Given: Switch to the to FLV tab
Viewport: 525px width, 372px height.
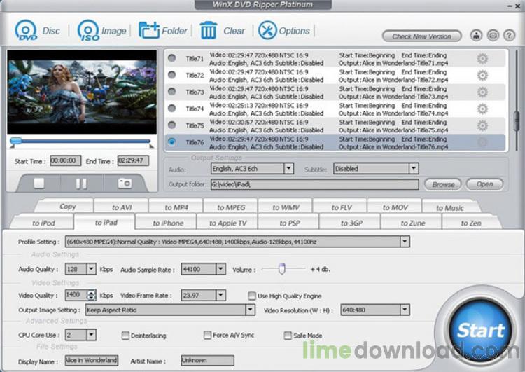Looking at the screenshot, I should [341, 207].
